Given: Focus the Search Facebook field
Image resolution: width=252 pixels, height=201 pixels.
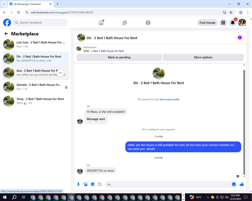Looking at the screenshot, I should point(40,23).
